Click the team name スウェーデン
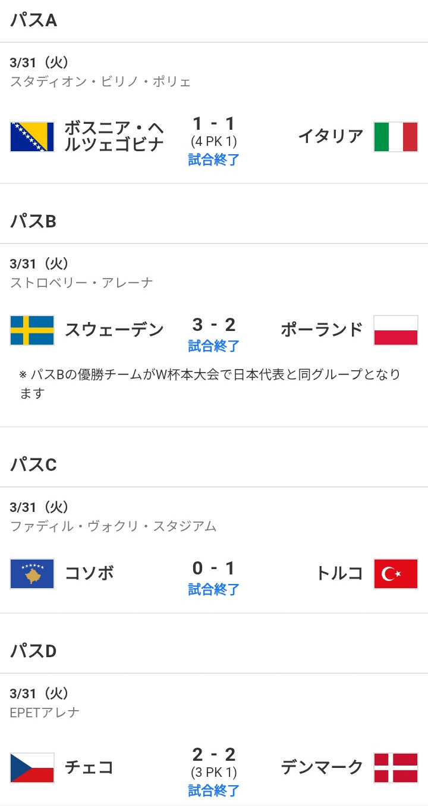The height and width of the screenshot is (806, 428). tap(114, 329)
